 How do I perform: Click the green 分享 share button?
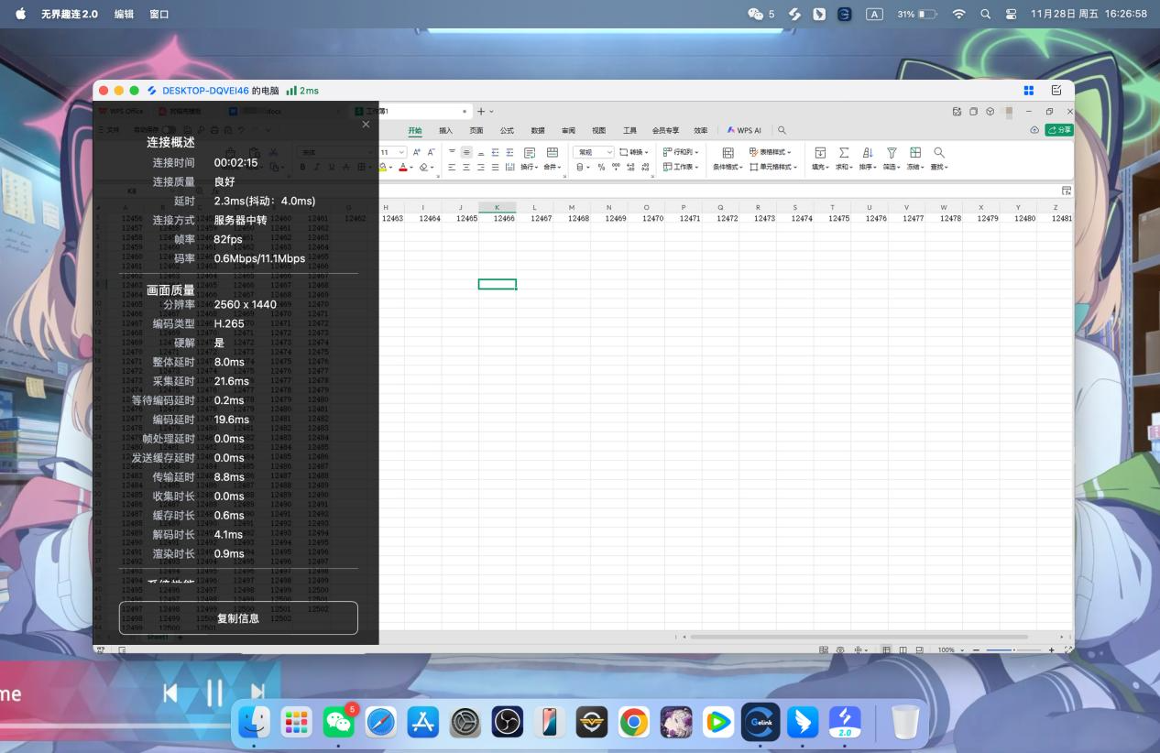coord(1058,130)
